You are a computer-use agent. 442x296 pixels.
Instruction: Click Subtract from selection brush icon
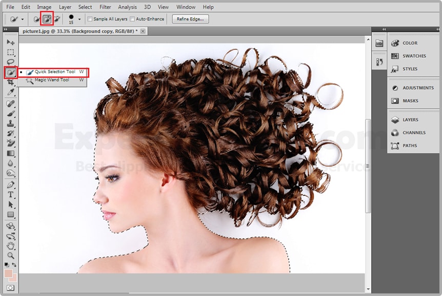point(57,19)
